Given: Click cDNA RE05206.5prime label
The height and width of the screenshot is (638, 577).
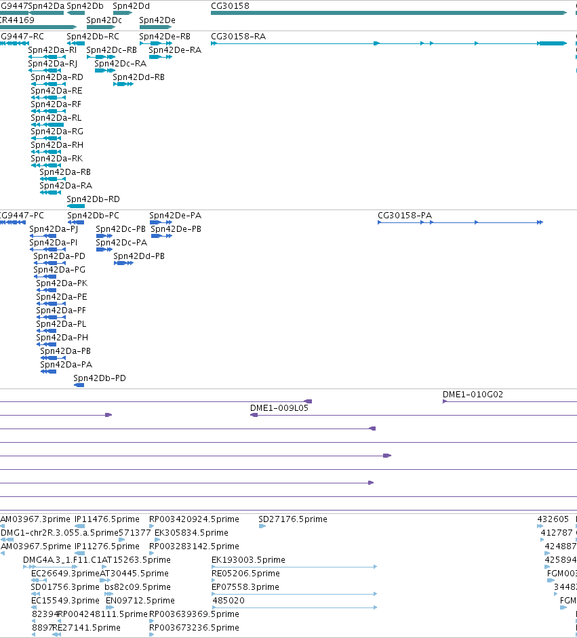Looking at the screenshot, I should pyautogui.click(x=245, y=574).
